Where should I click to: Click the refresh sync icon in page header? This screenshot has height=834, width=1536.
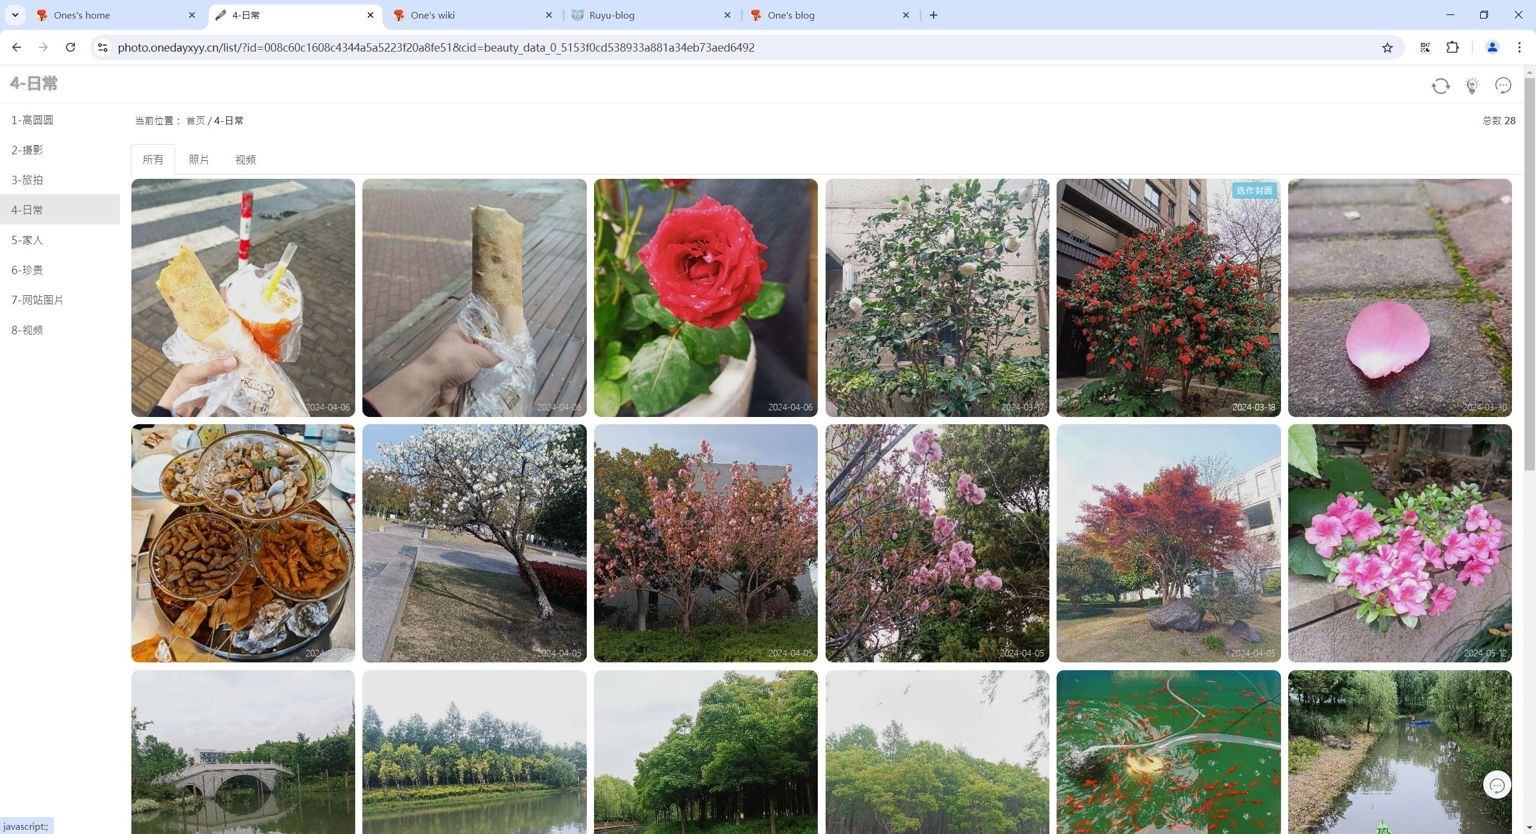[x=1441, y=86]
